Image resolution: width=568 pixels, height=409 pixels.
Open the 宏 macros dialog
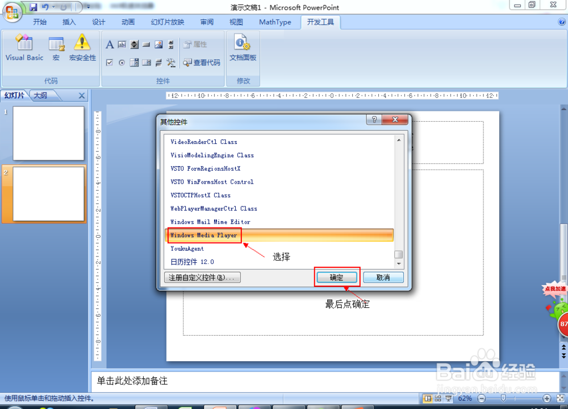pos(56,48)
